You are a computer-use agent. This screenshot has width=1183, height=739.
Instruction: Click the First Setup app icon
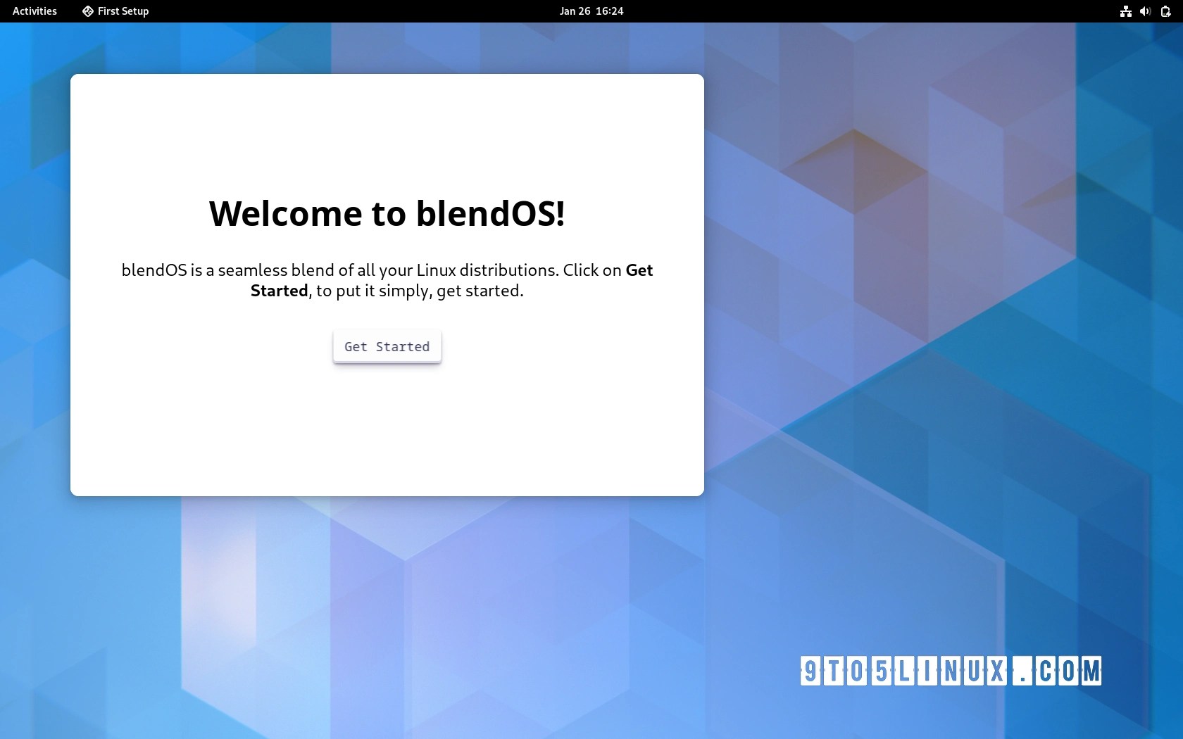pyautogui.click(x=88, y=11)
